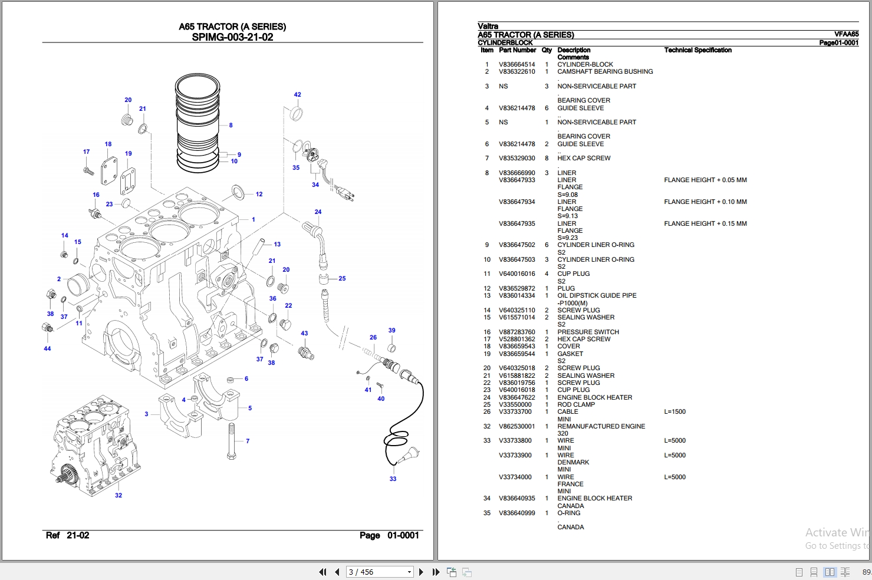Click the PRESSURE SWITCH description

coord(588,332)
